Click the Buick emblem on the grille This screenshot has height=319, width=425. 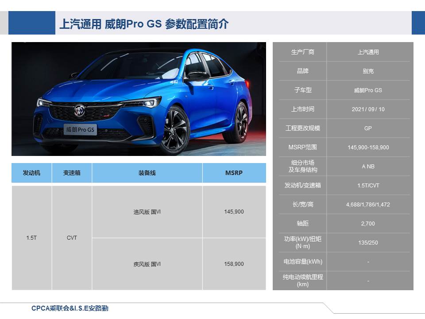[79, 110]
